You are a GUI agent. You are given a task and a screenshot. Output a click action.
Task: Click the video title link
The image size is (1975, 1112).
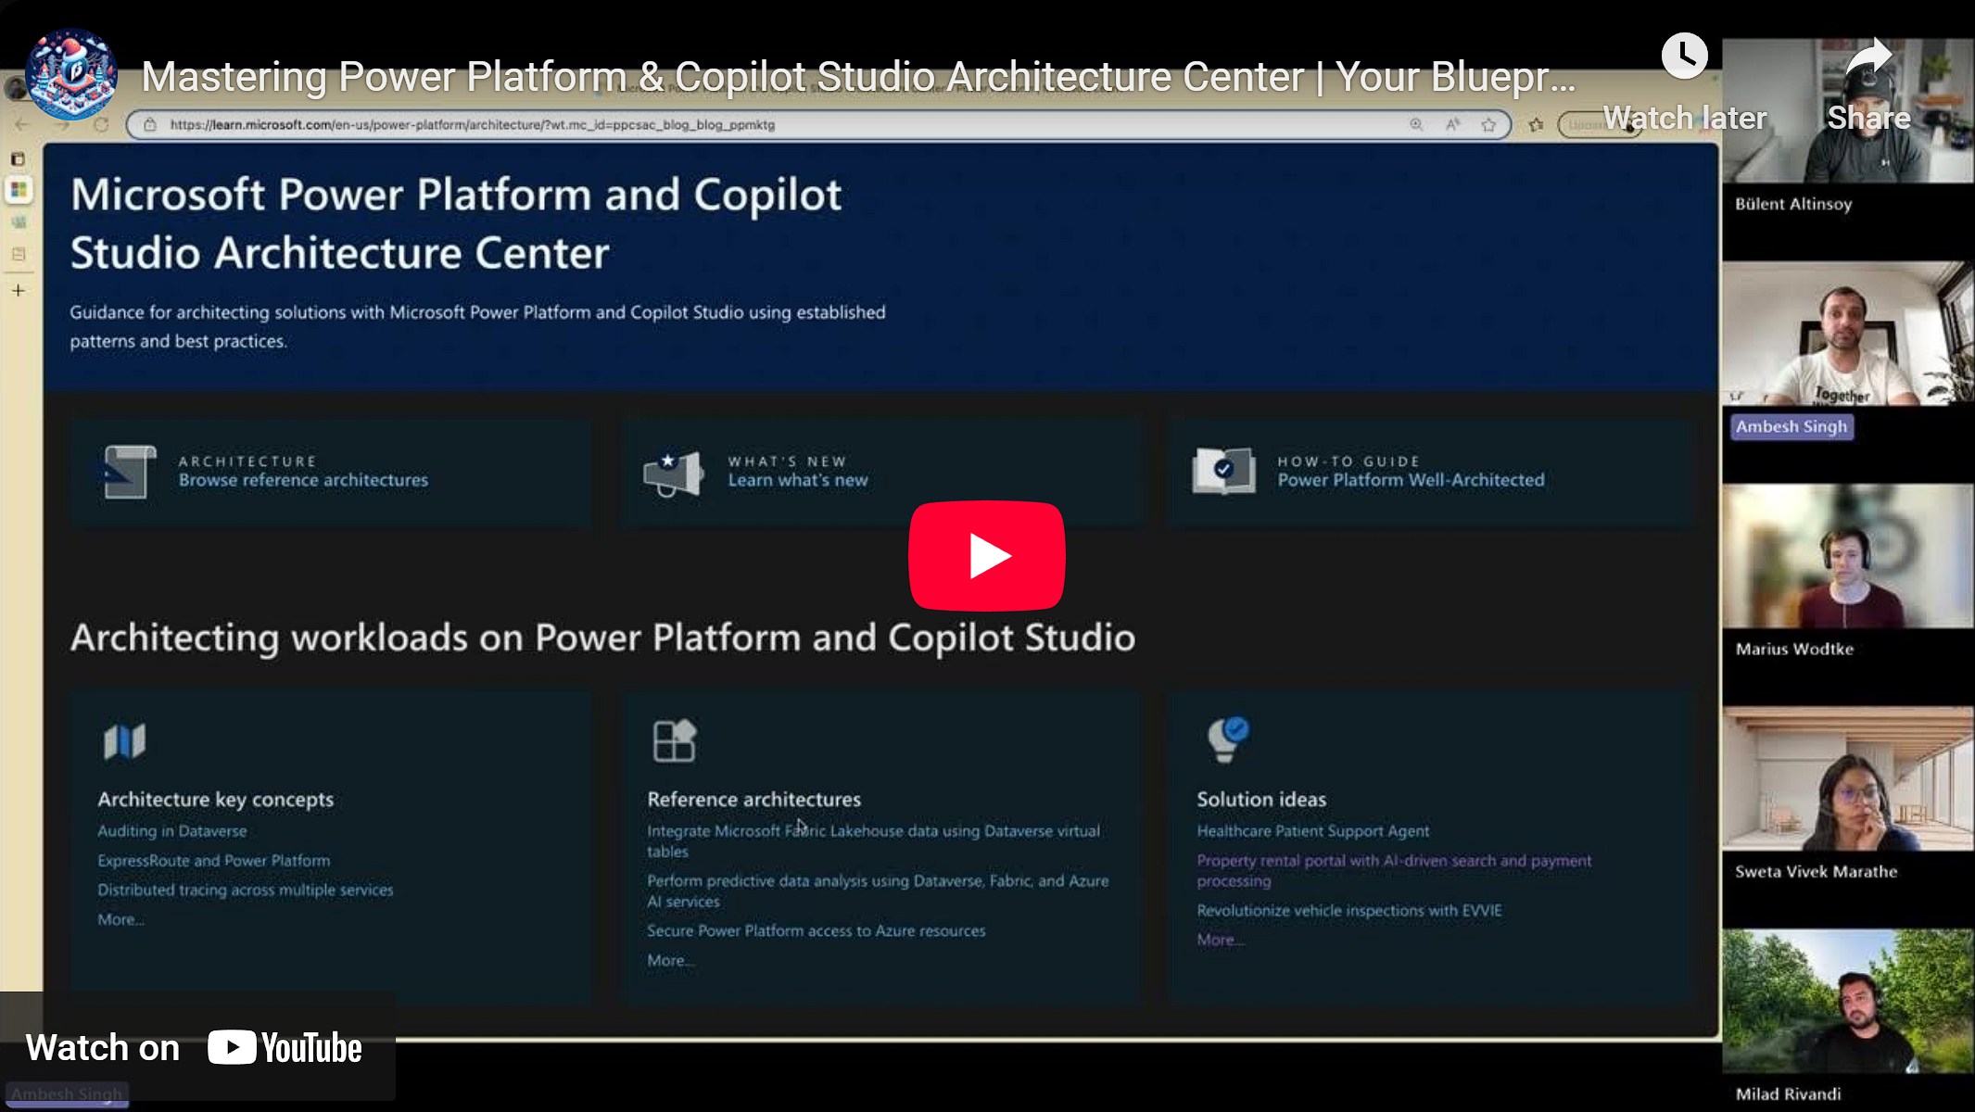pos(857,77)
